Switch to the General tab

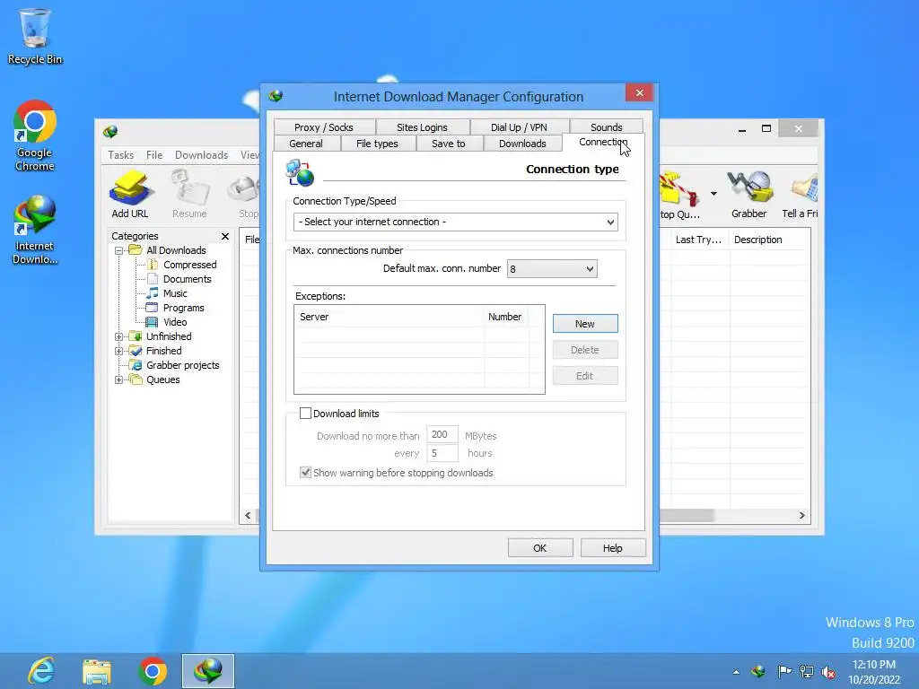(x=306, y=144)
